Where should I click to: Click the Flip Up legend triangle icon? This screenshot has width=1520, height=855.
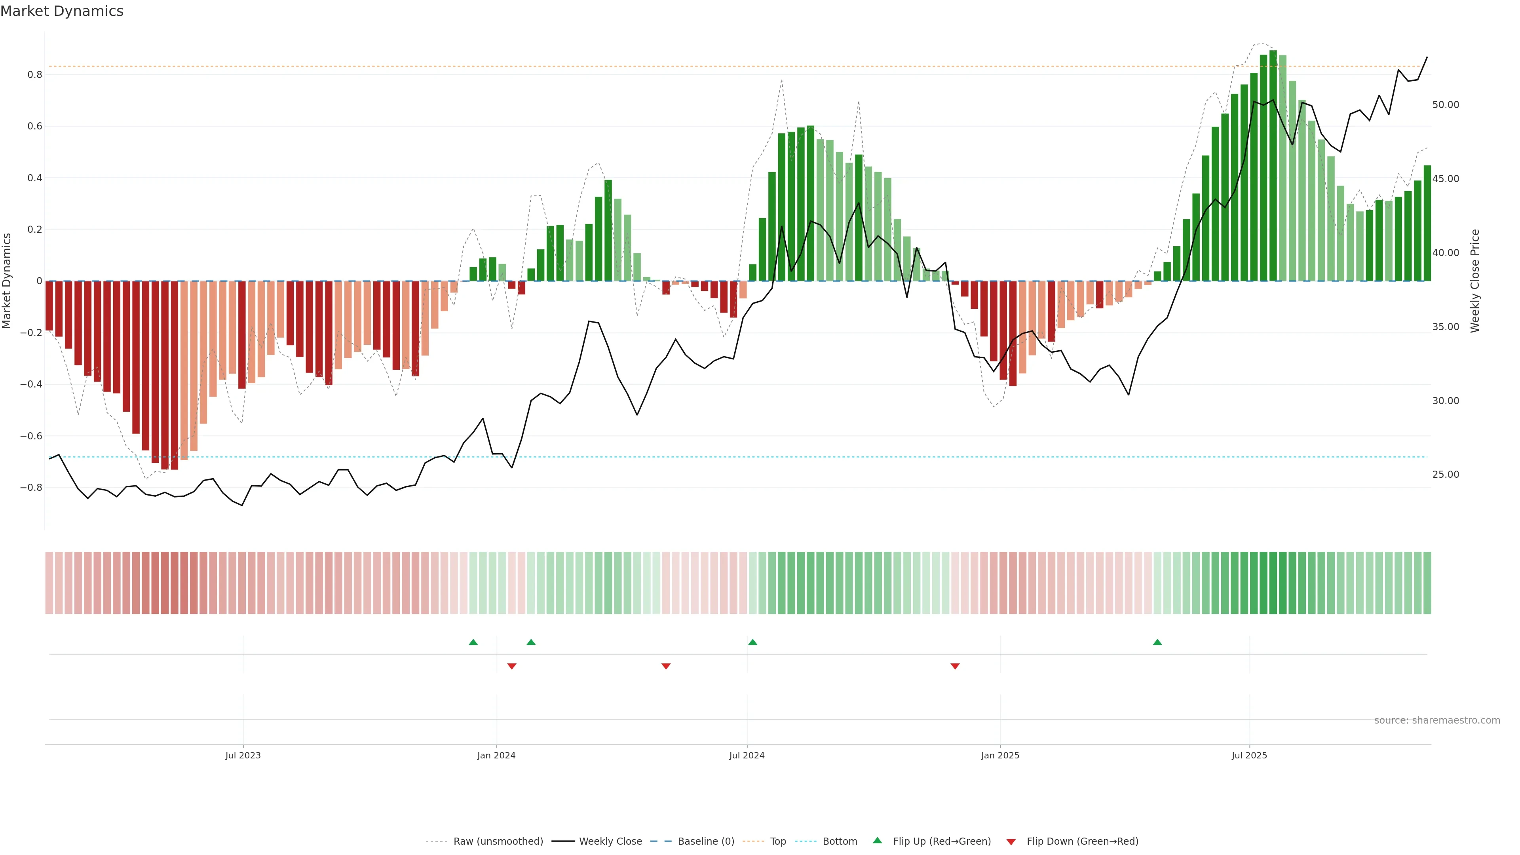[878, 840]
